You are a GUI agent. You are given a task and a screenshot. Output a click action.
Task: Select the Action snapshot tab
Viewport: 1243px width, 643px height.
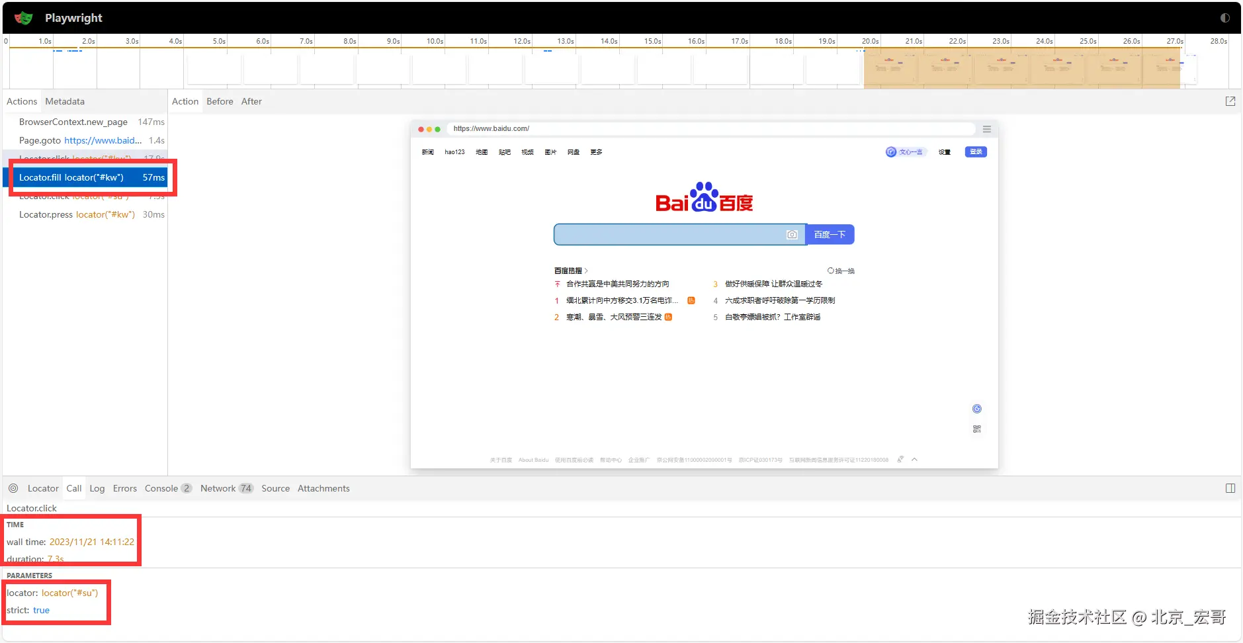point(185,101)
